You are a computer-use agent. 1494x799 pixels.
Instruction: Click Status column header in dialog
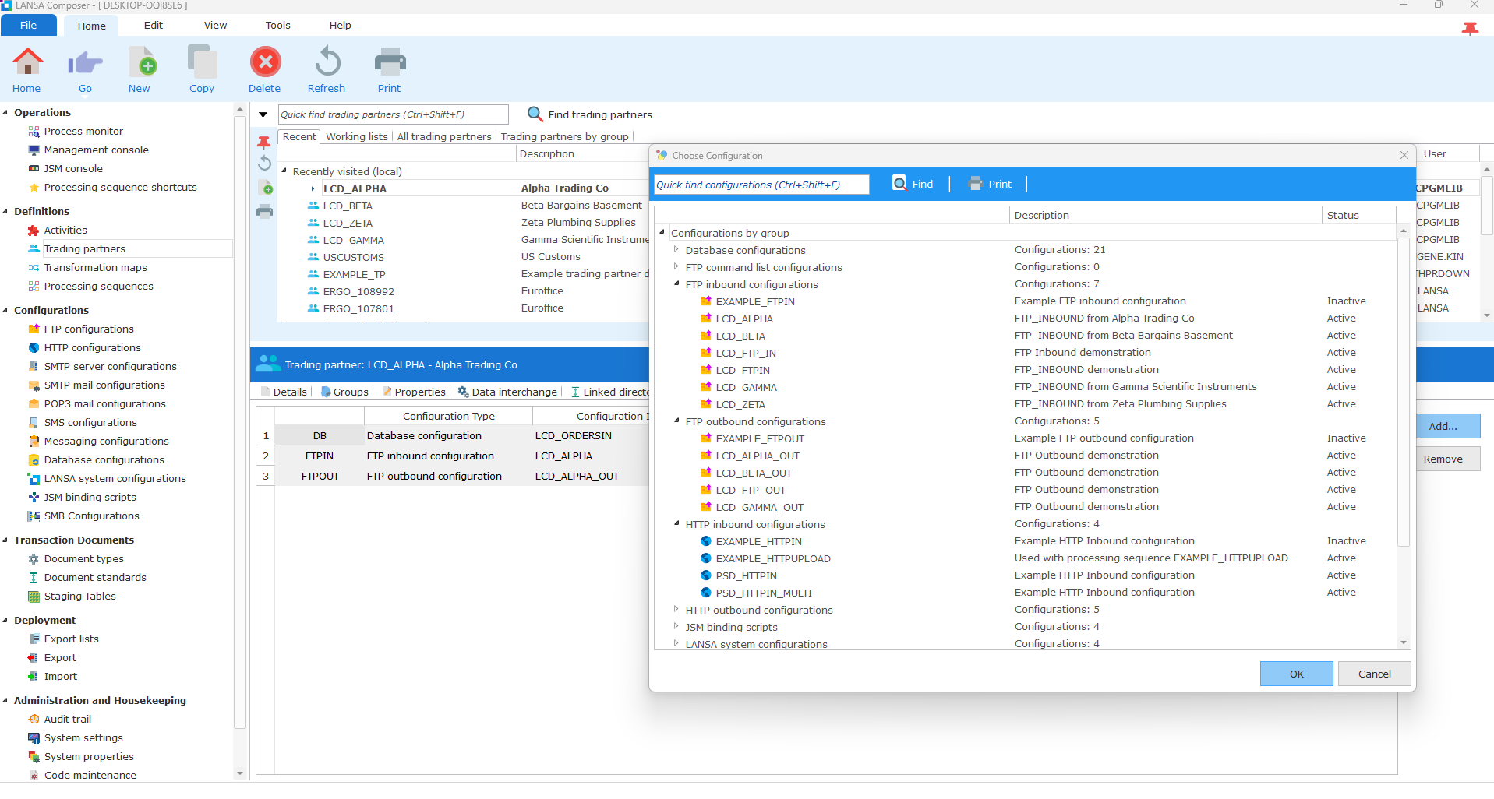point(1358,216)
